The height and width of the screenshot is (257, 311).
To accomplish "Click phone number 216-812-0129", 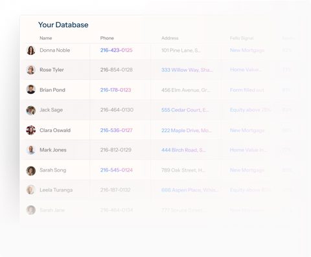I will pos(116,150).
